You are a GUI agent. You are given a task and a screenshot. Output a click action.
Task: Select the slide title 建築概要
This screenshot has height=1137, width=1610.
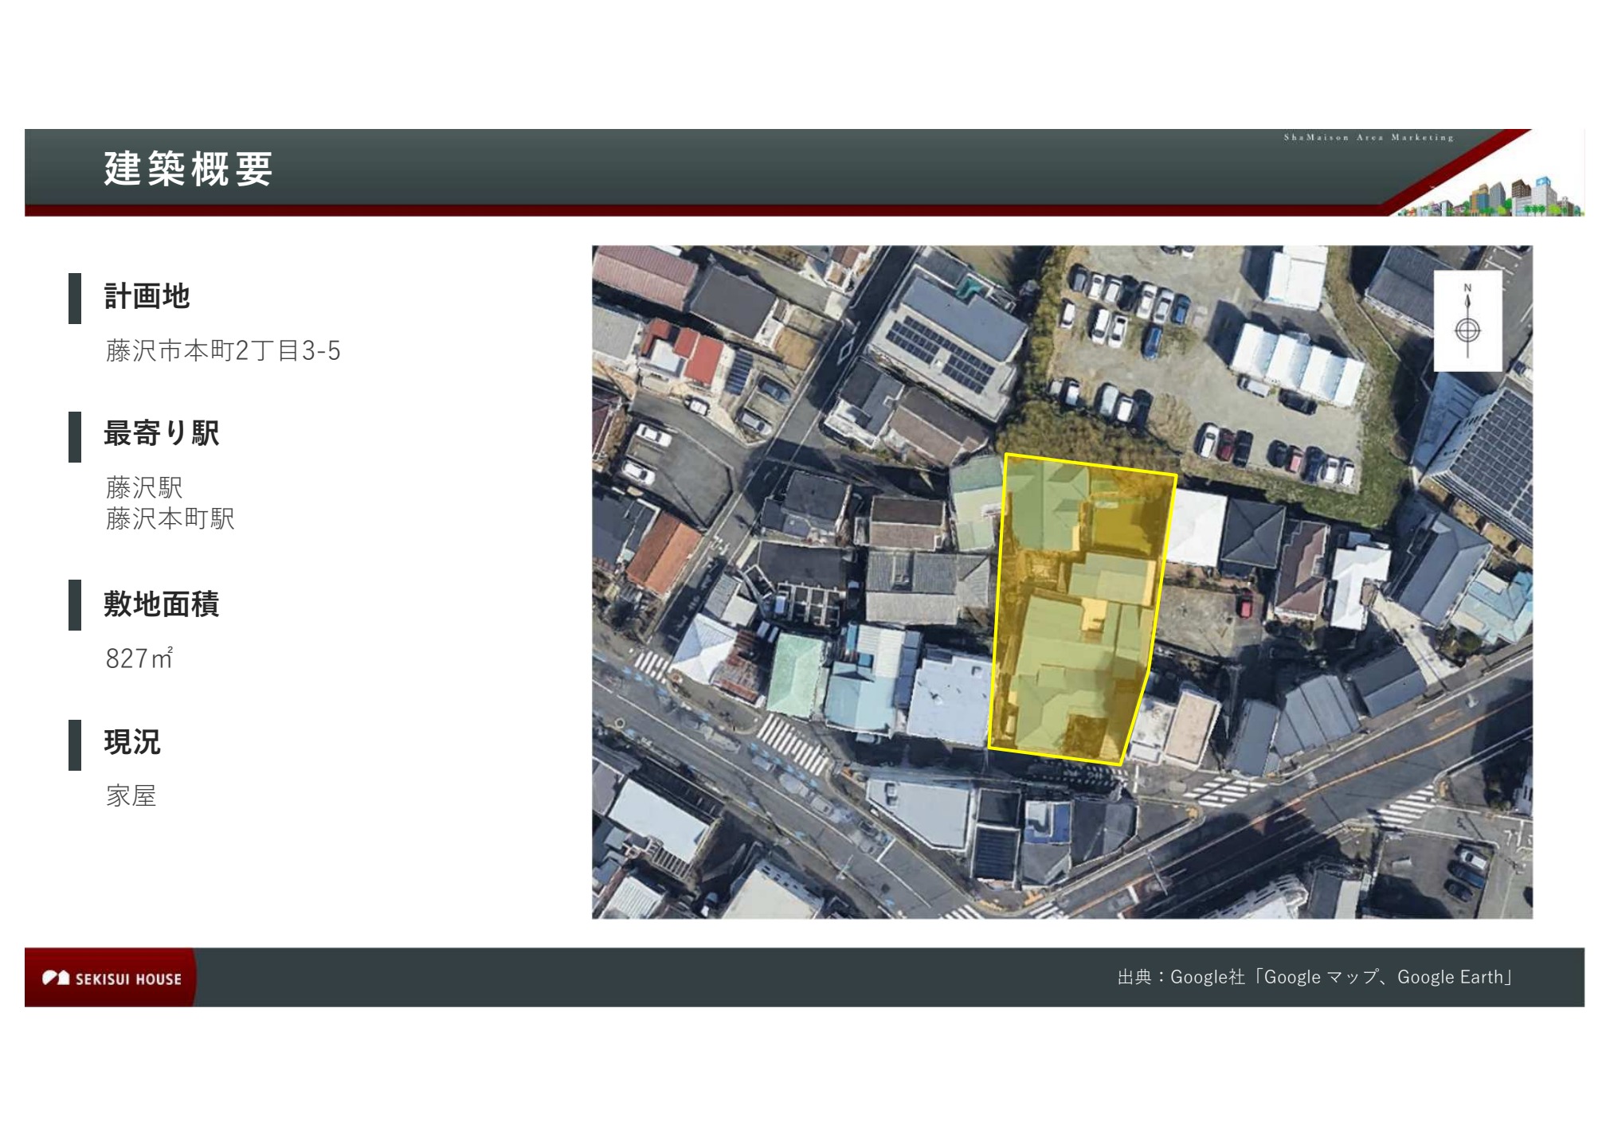coord(189,169)
